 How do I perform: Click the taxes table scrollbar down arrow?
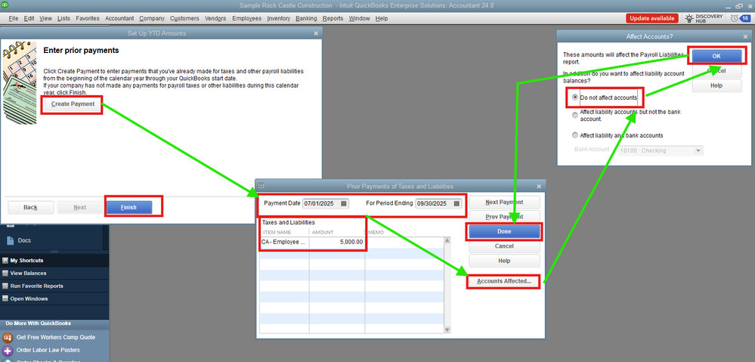click(x=447, y=330)
